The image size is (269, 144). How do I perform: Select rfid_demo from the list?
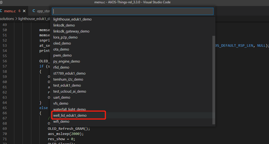tap(133, 67)
